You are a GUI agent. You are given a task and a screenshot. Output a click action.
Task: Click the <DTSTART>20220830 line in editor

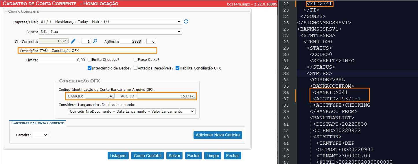click(x=340, y=124)
